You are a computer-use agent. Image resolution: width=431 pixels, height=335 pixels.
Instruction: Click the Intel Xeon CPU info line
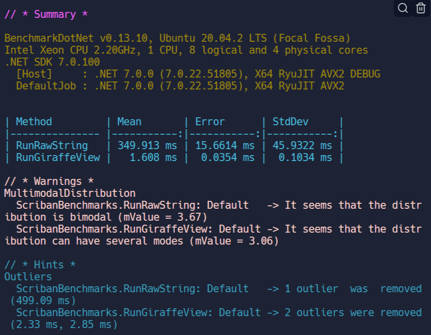pos(186,50)
